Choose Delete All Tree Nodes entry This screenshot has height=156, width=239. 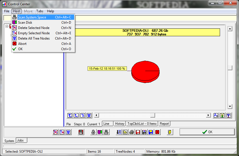pos(43,38)
